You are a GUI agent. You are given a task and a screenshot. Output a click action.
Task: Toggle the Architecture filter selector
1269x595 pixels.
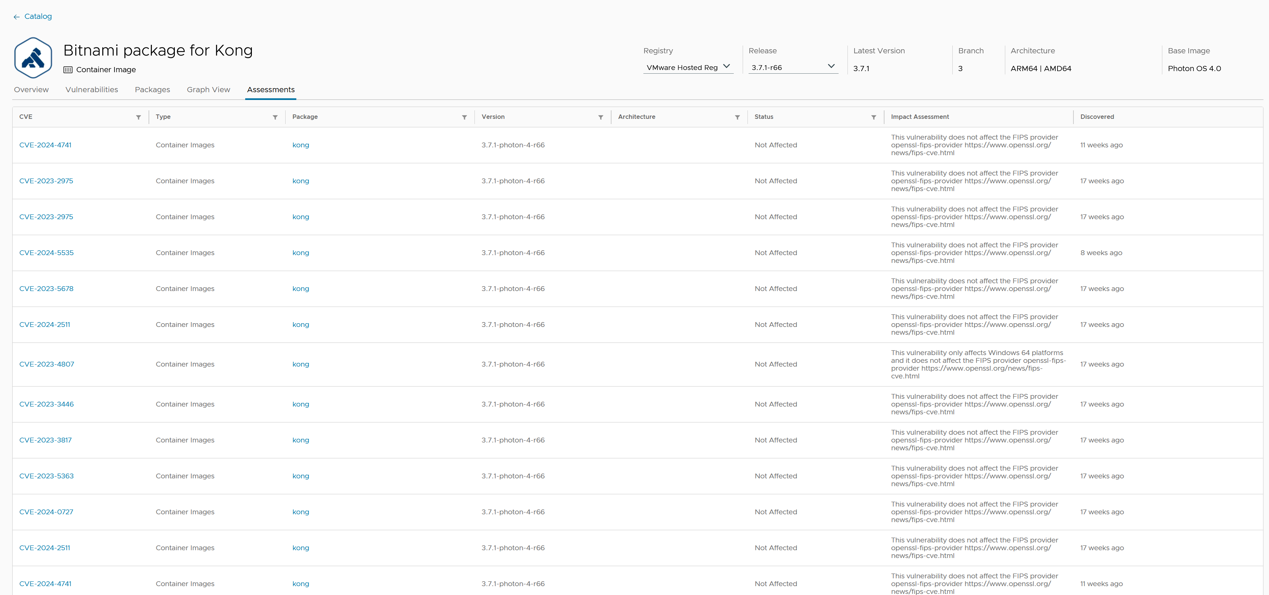(x=736, y=117)
